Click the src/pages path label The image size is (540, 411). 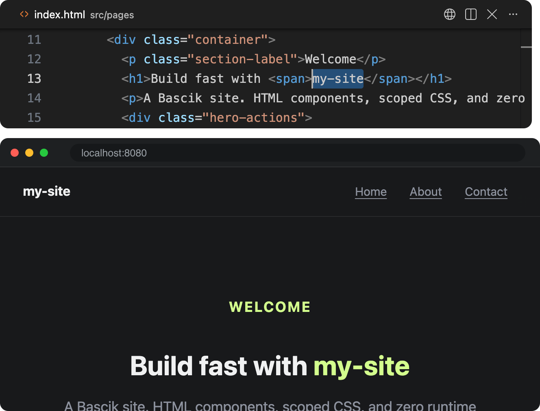point(112,15)
